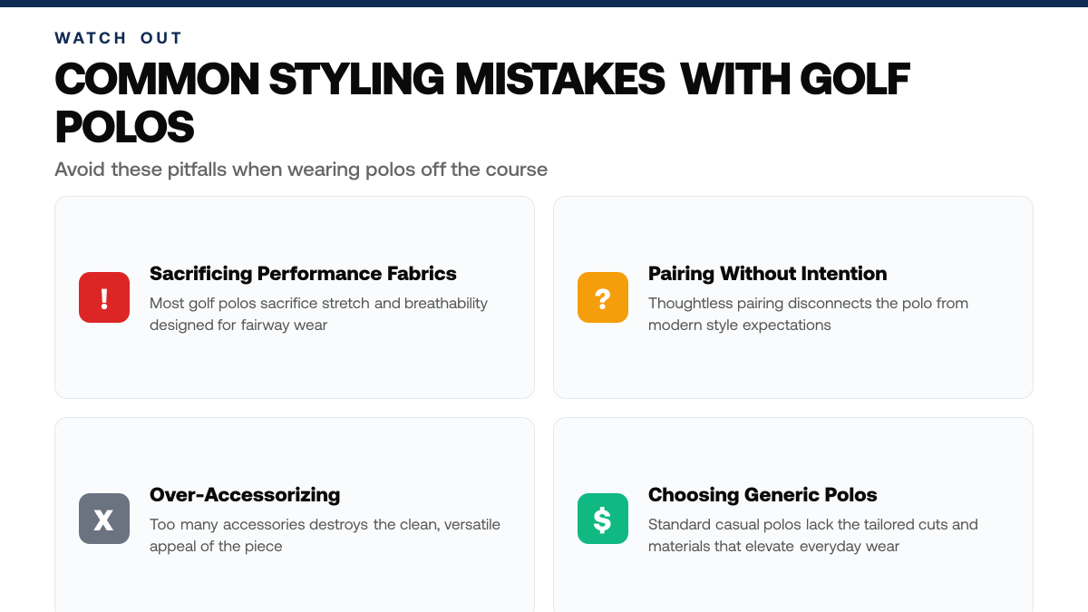Click the gray X icon
Screen dimensions: 1088x612
point(104,519)
